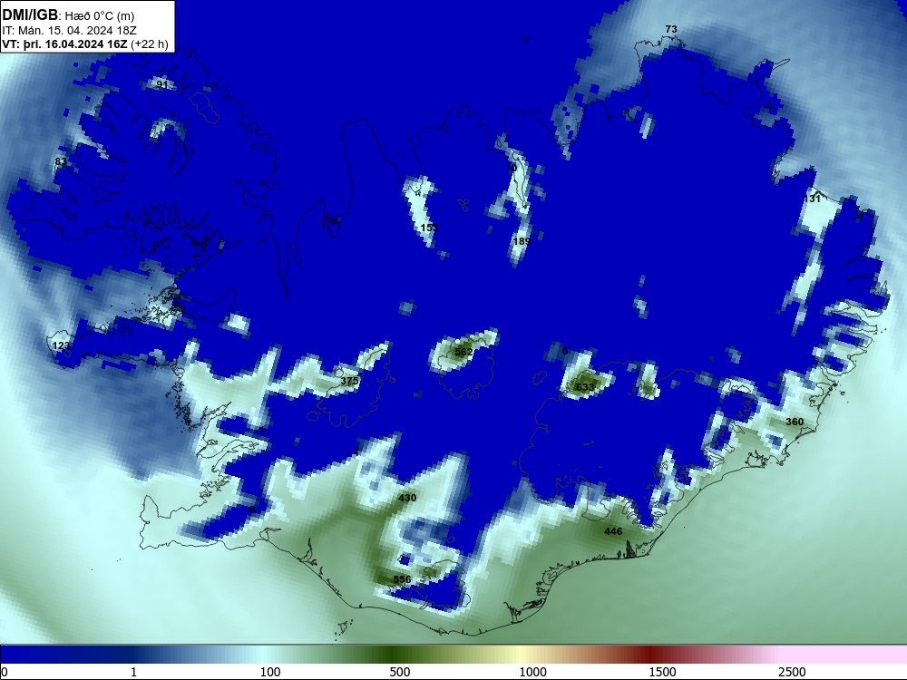Click the map value 189
Image resolution: width=907 pixels, height=680 pixels.
[522, 241]
